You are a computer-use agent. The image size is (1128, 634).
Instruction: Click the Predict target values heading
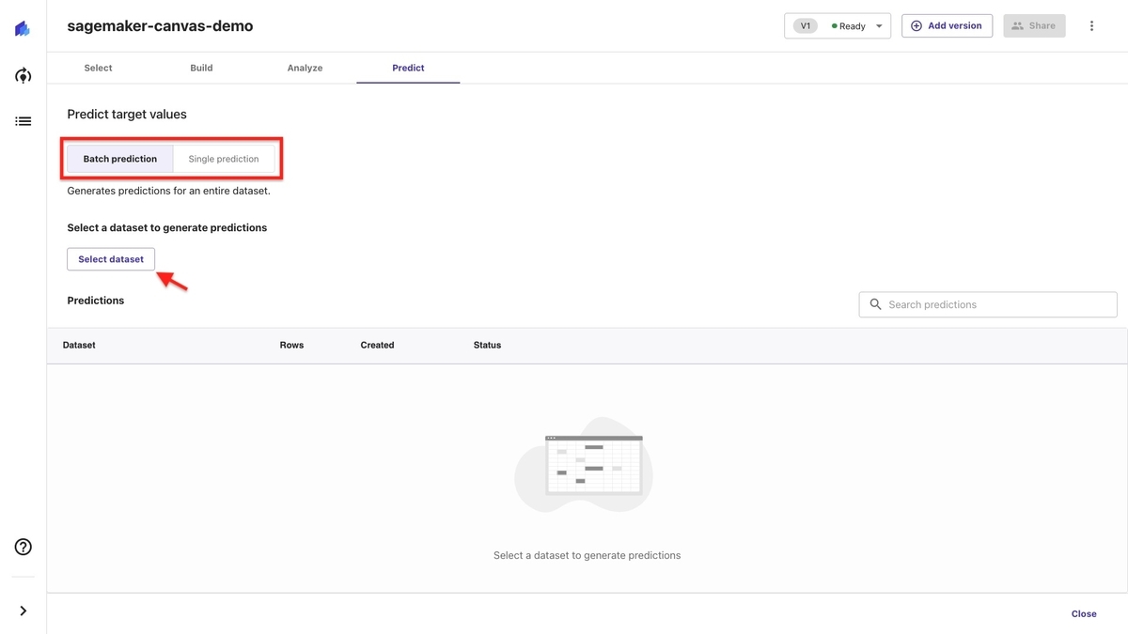coord(127,115)
